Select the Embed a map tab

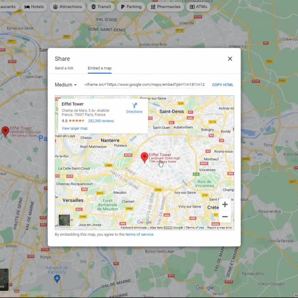coord(100,68)
